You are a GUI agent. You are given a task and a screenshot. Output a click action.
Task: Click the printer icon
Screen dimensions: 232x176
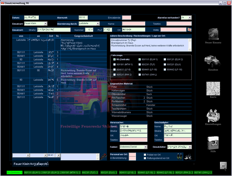click(188, 157)
